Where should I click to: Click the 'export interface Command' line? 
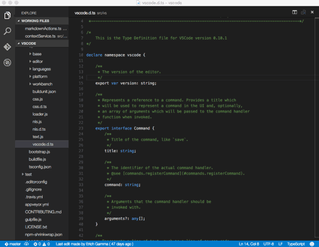click(125, 128)
